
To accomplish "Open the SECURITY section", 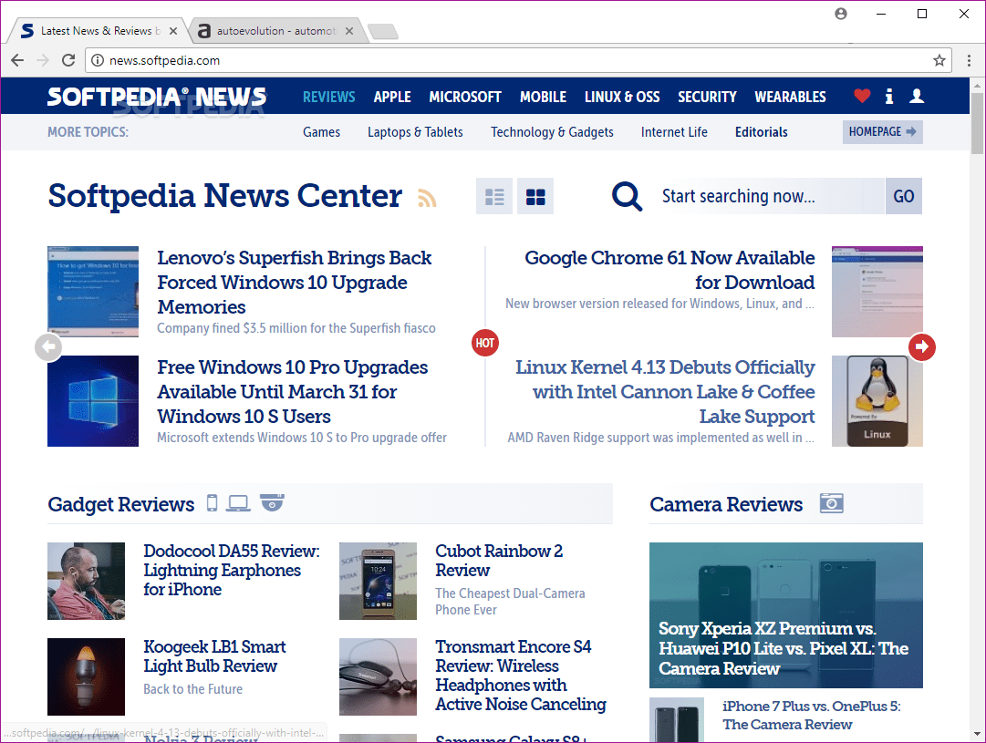I will [707, 97].
